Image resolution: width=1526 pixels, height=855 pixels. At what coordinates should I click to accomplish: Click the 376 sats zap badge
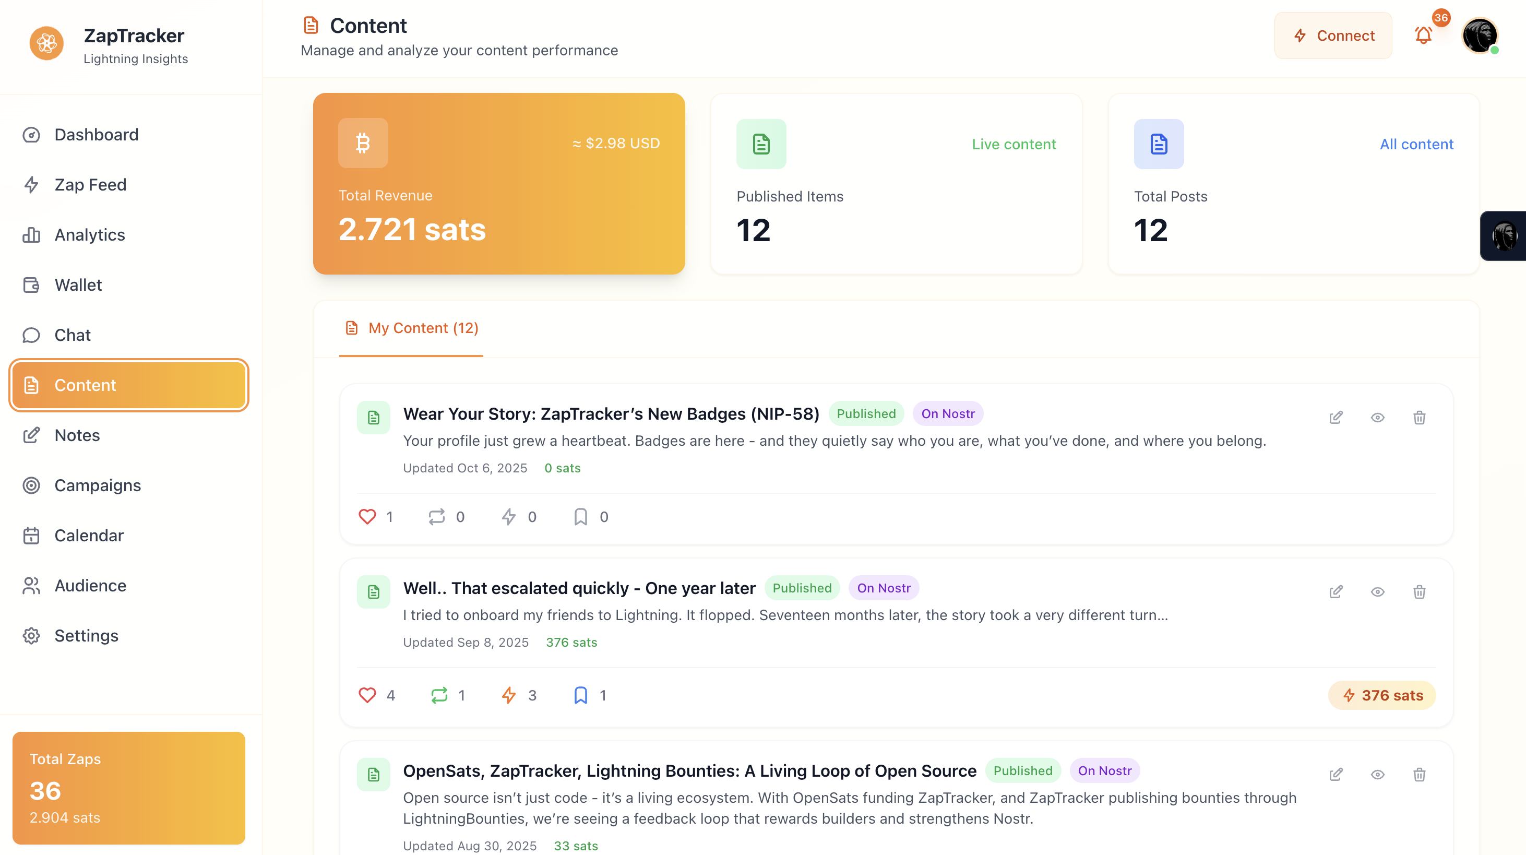point(1381,695)
